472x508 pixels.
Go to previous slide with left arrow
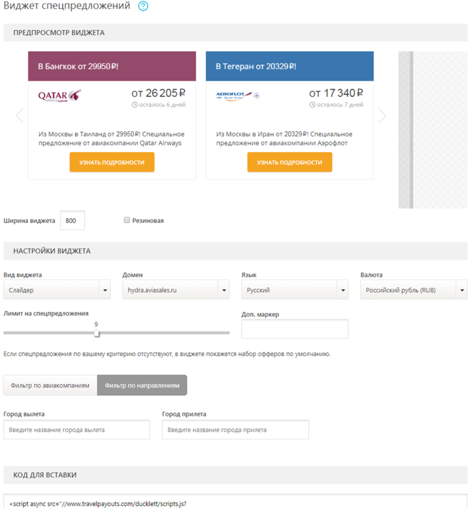coord(19,116)
